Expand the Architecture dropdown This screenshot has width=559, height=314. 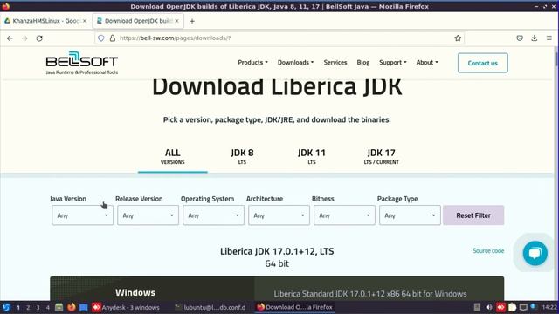tap(279, 215)
